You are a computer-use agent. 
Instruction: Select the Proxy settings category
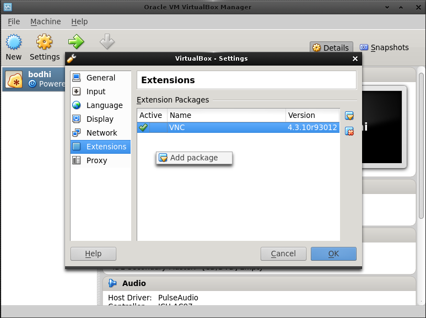tap(100, 160)
